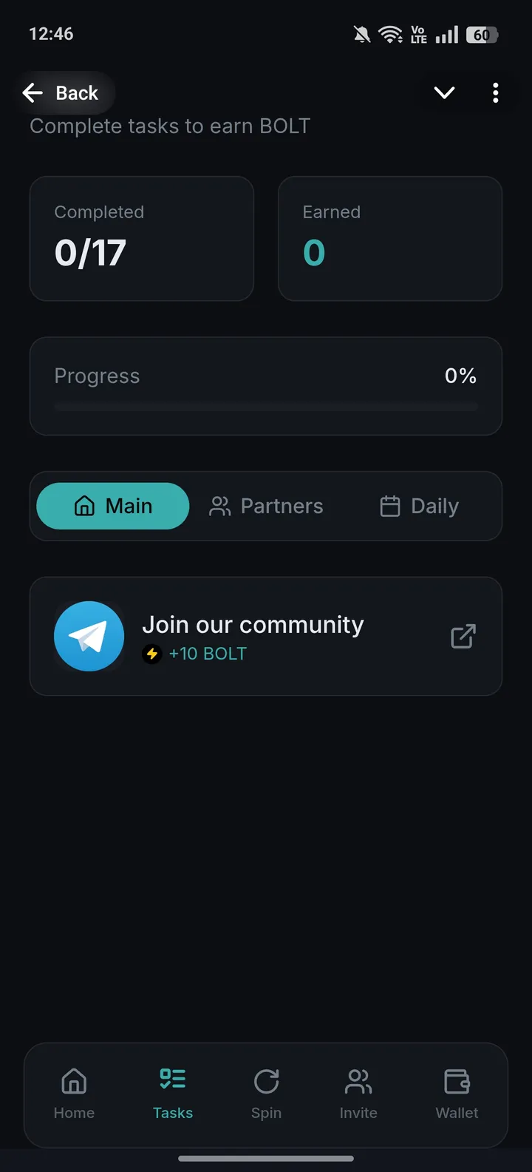Tap the yellow lightning BOLT coin icon
This screenshot has height=1172, width=532.
tap(152, 654)
